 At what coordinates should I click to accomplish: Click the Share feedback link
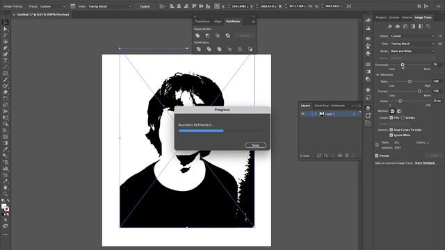point(425,163)
